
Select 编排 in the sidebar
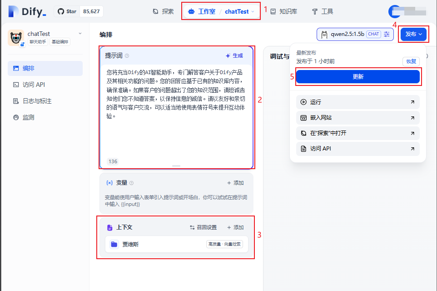(x=45, y=68)
